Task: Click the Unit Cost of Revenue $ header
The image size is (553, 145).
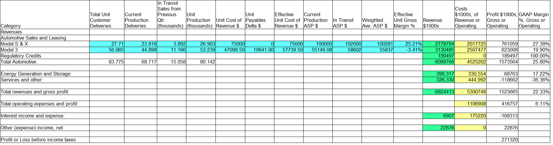Action: (229, 23)
